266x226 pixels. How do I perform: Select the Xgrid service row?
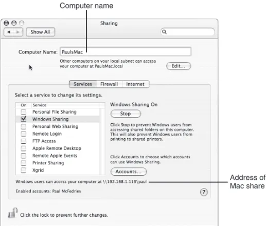coord(58,170)
